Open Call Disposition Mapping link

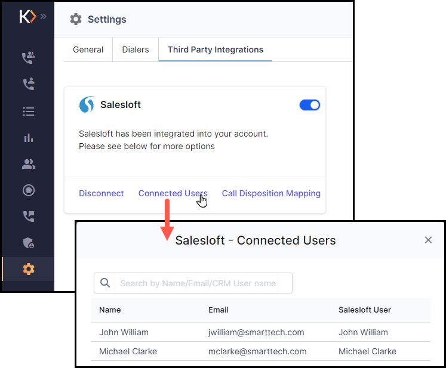pyautogui.click(x=271, y=193)
